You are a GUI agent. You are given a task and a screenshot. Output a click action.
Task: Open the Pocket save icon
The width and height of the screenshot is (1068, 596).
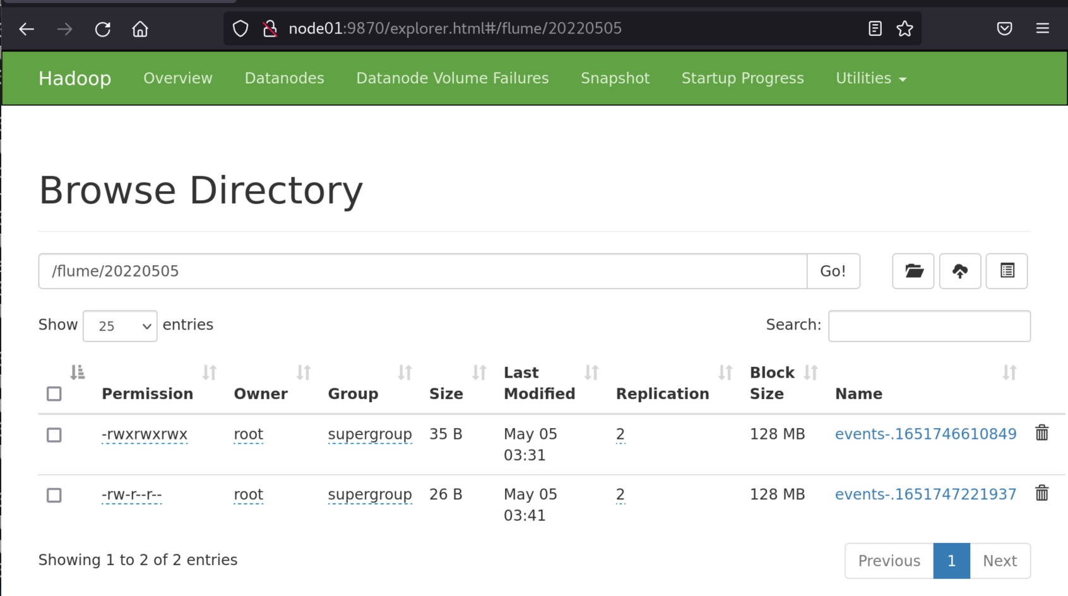(1004, 28)
